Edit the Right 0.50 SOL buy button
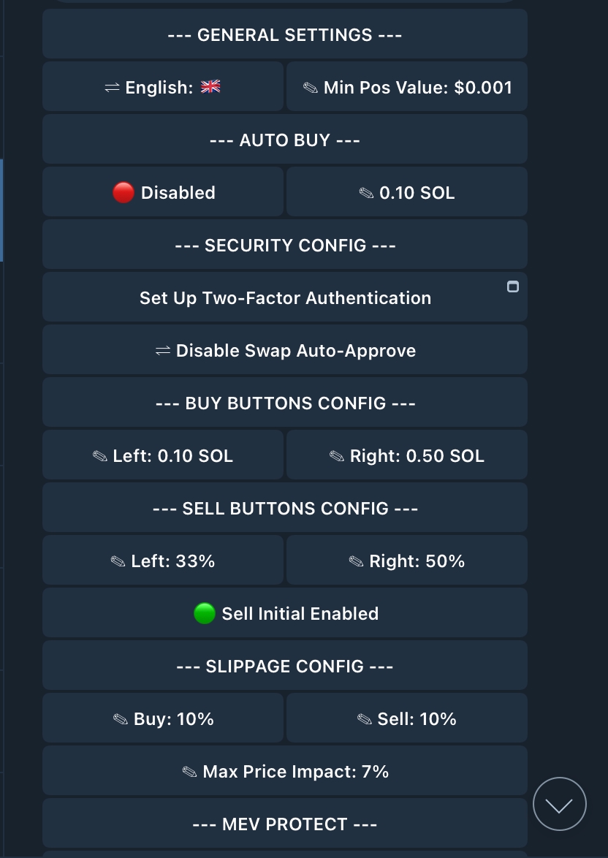This screenshot has width=608, height=858. 407,455
